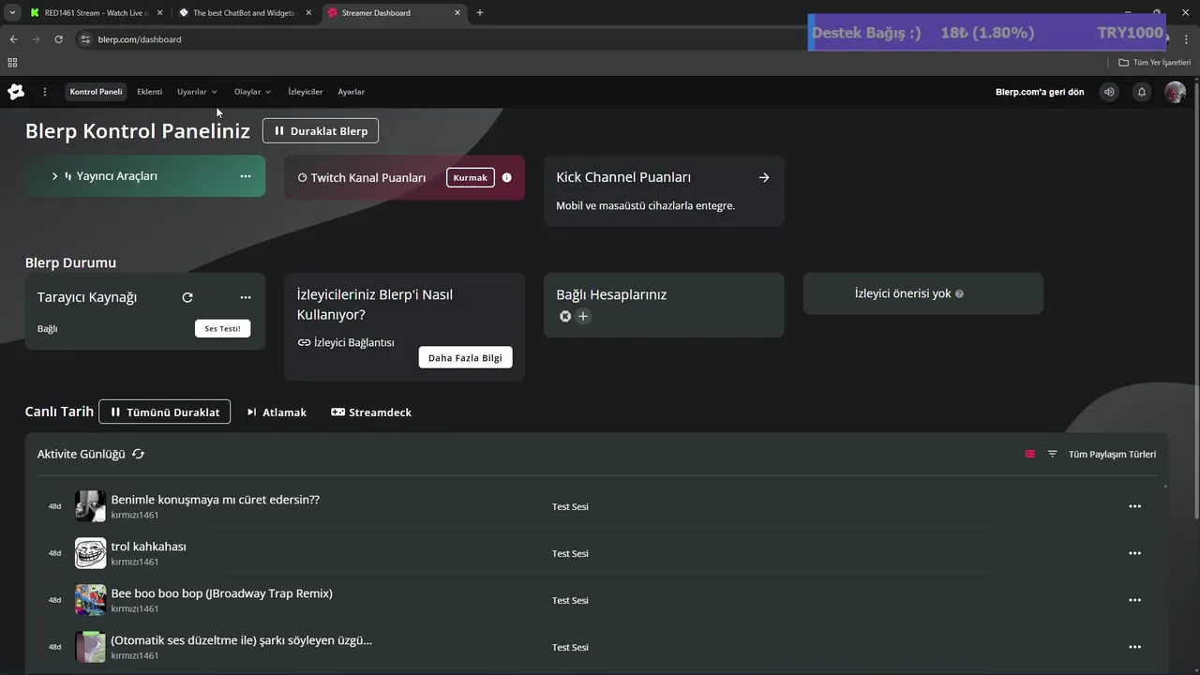Switch to the red list view icon
The image size is (1200, 675).
coord(1029,454)
